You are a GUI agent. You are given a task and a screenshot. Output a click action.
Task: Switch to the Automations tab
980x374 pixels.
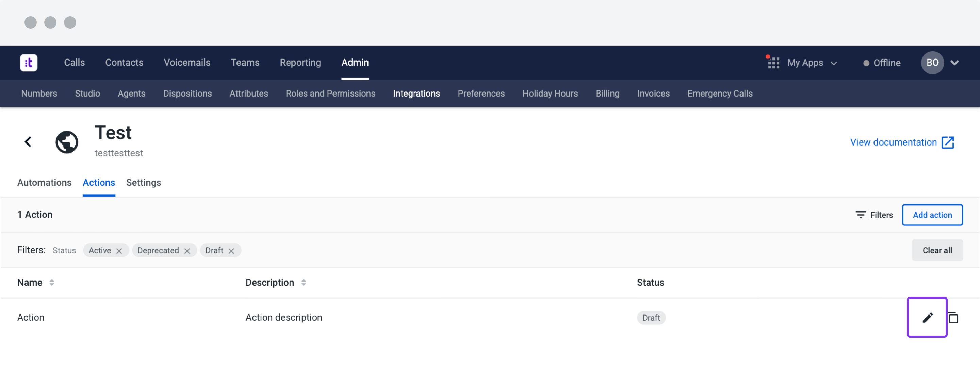tap(44, 183)
